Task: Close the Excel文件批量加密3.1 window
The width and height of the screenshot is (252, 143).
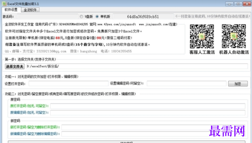Action: [x=247, y=4]
